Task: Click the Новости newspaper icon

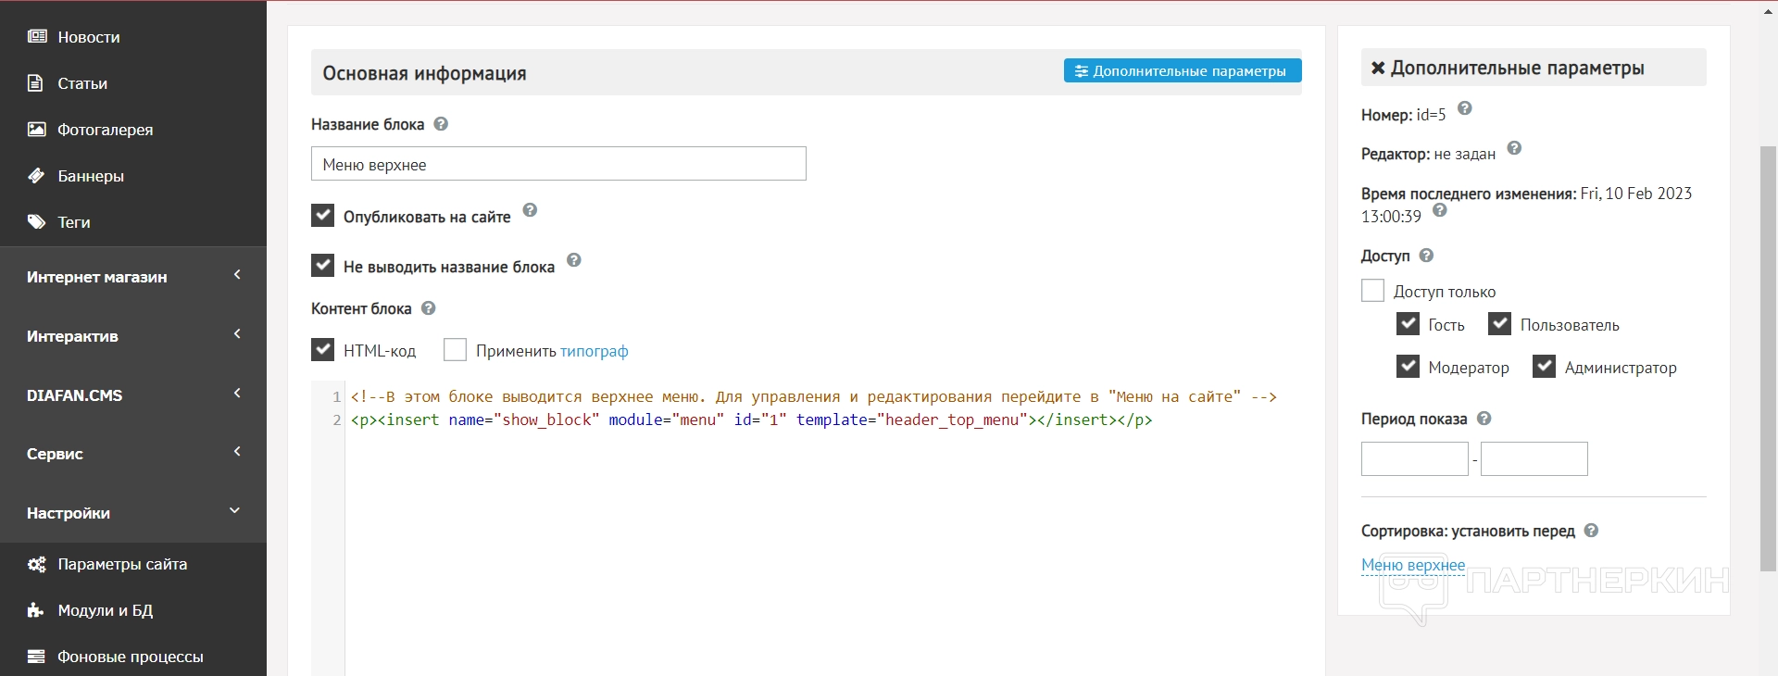Action: (x=37, y=37)
